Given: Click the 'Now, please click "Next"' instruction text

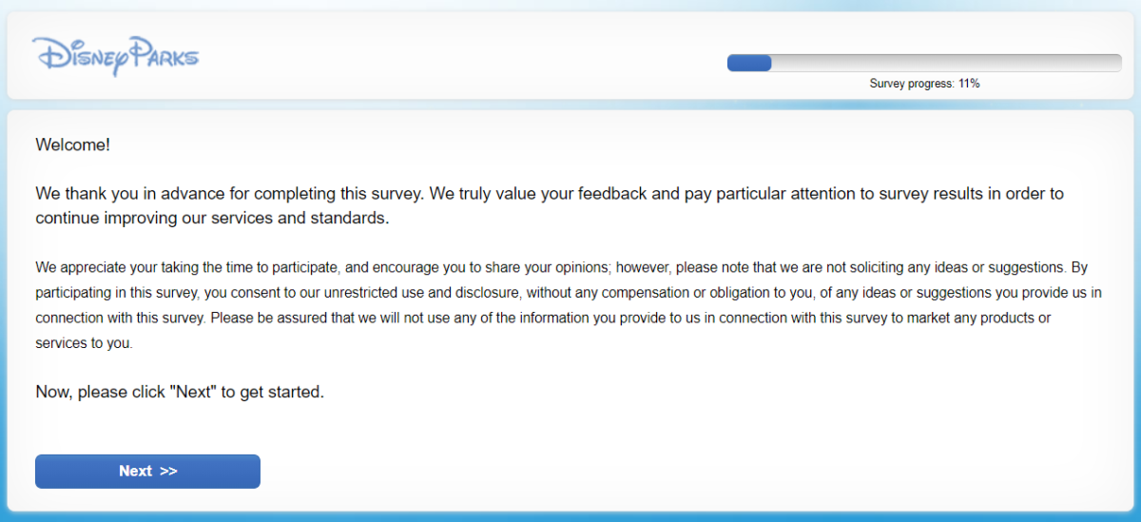Looking at the screenshot, I should tap(180, 392).
